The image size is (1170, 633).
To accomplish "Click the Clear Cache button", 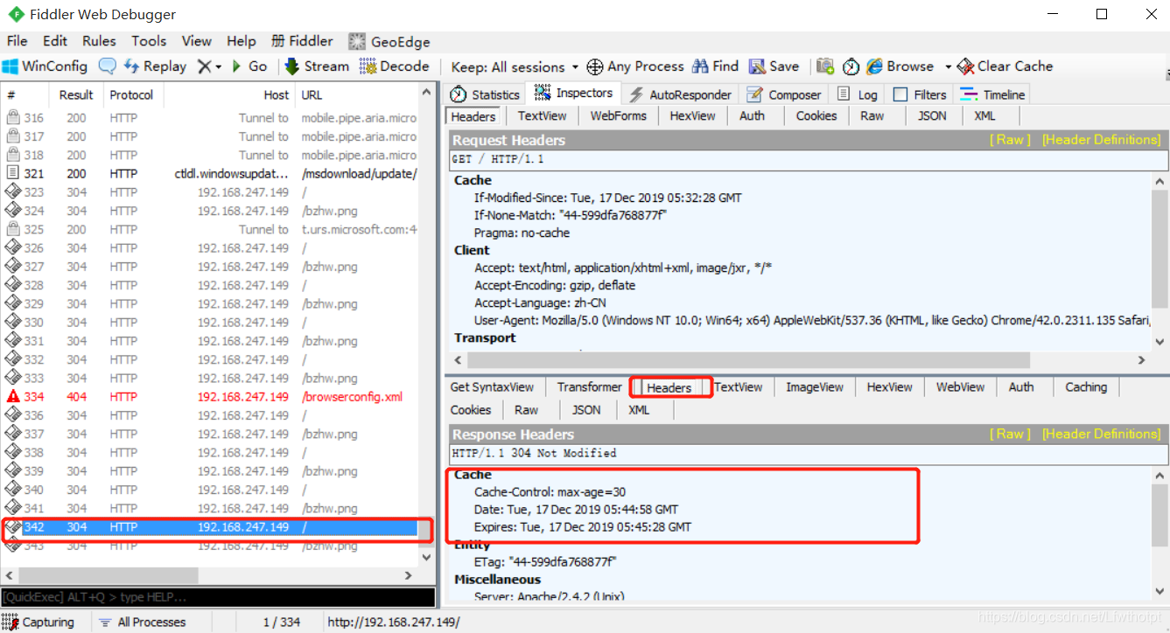I will 1005,66.
